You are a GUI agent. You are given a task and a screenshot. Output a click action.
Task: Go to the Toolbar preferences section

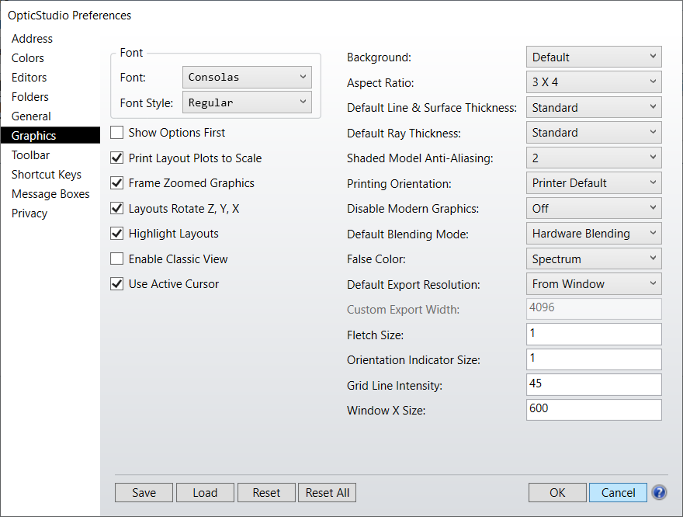click(x=31, y=155)
